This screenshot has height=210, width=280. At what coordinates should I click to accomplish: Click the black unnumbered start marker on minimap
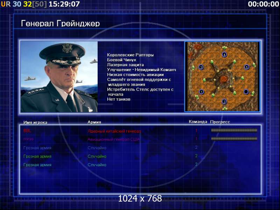click(246, 92)
